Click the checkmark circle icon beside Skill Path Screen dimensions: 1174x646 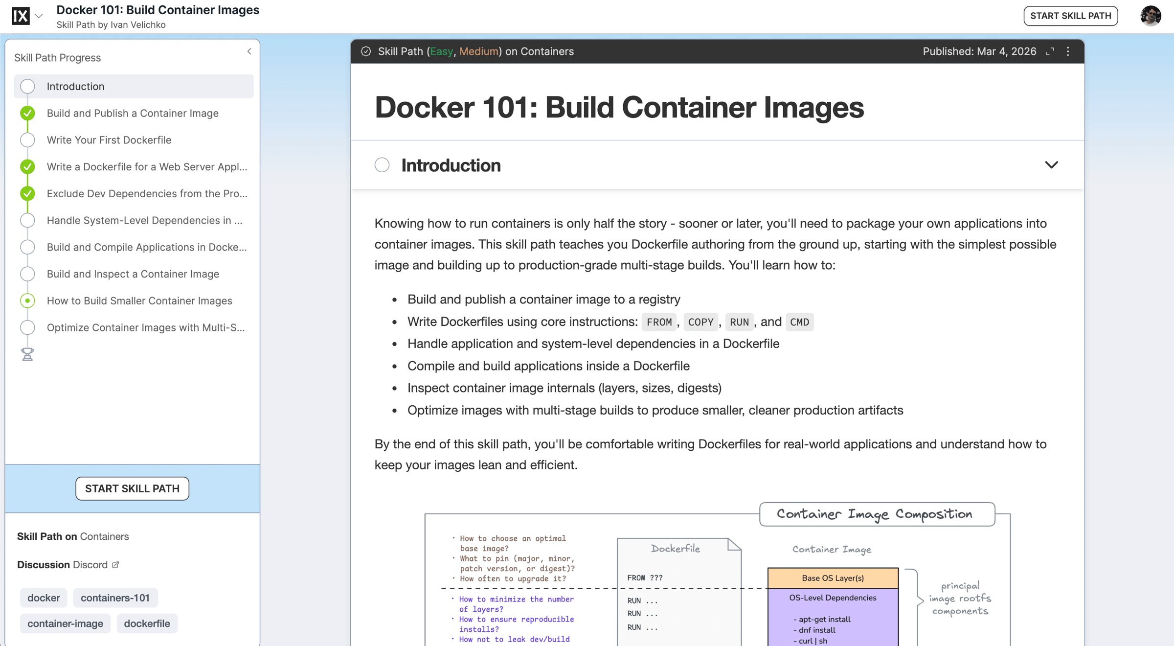pos(366,51)
